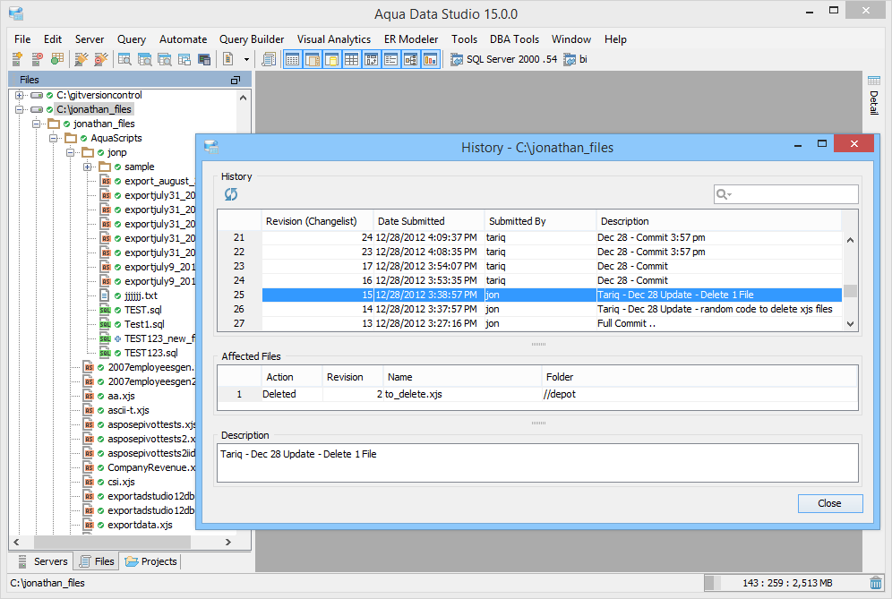Click the Description text box in History dialog
The height and width of the screenshot is (599, 892).
[537, 463]
